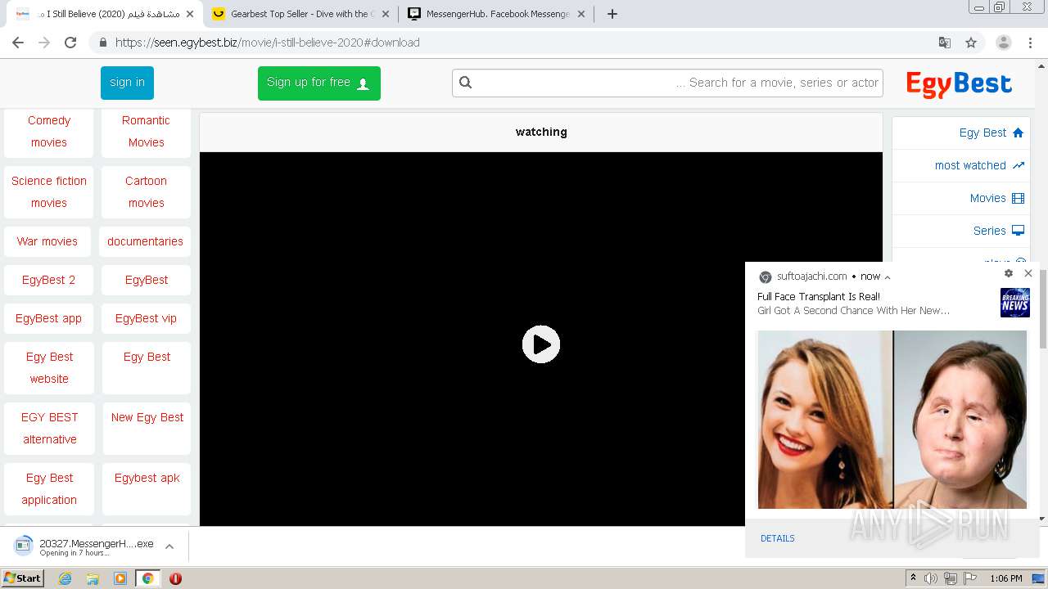This screenshot has width=1048, height=589.
Task: Click the Breaking News thumbnail icon
Action: pos(1014,303)
